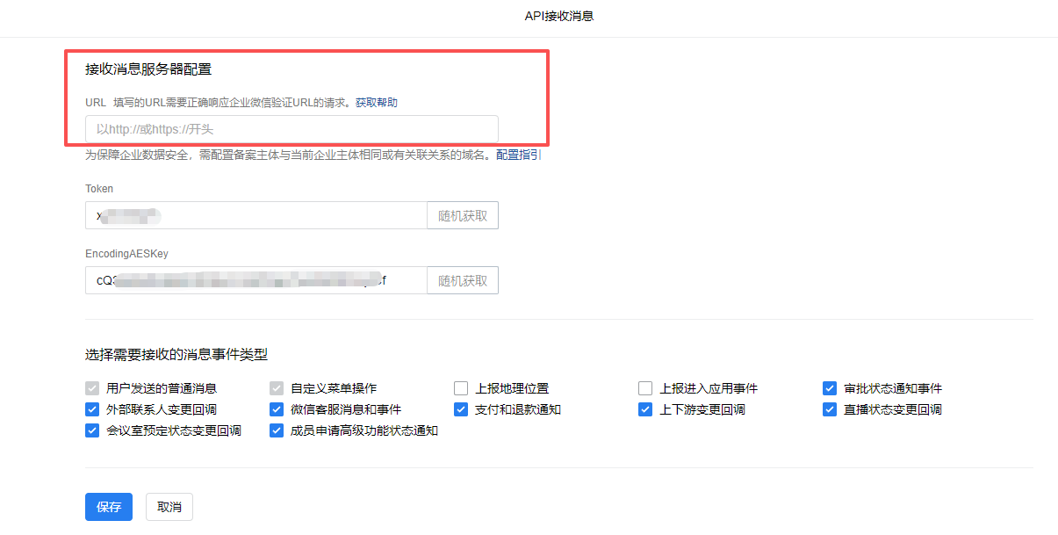1058x535 pixels.
Task: Uncheck the 成员申请高级功能状态通知 checkbox
Action: click(277, 430)
